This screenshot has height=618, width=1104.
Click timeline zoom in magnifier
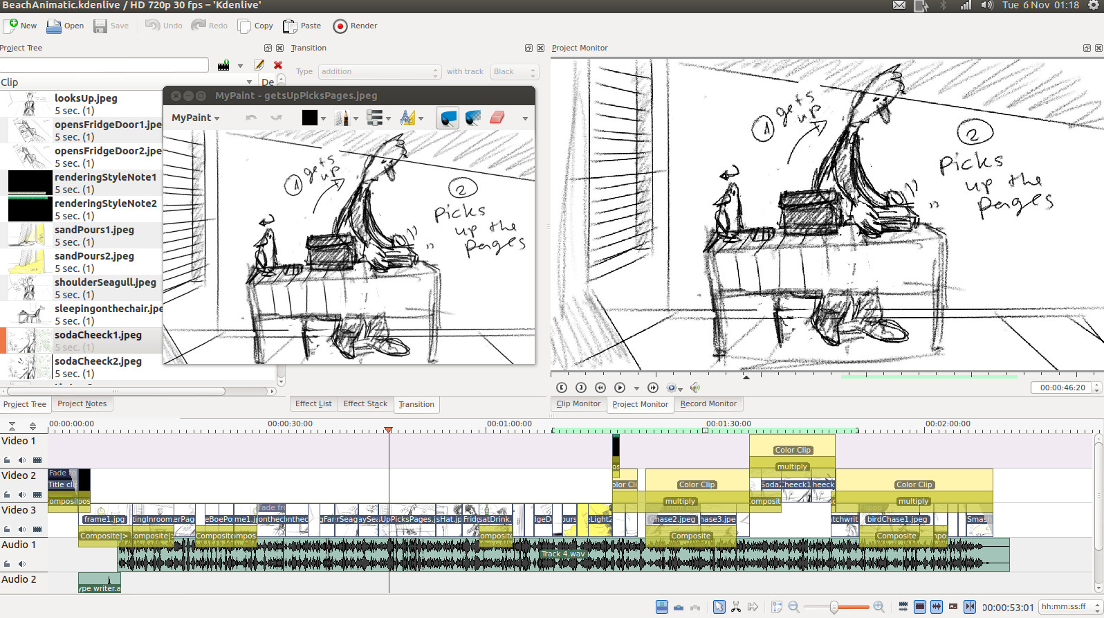point(878,607)
